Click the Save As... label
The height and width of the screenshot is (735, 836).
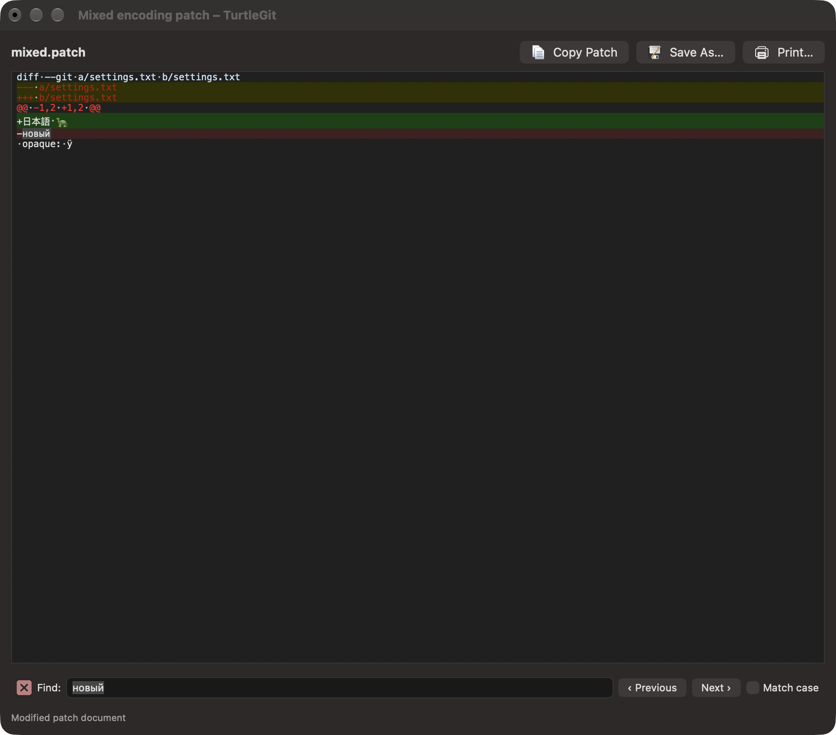(x=696, y=52)
